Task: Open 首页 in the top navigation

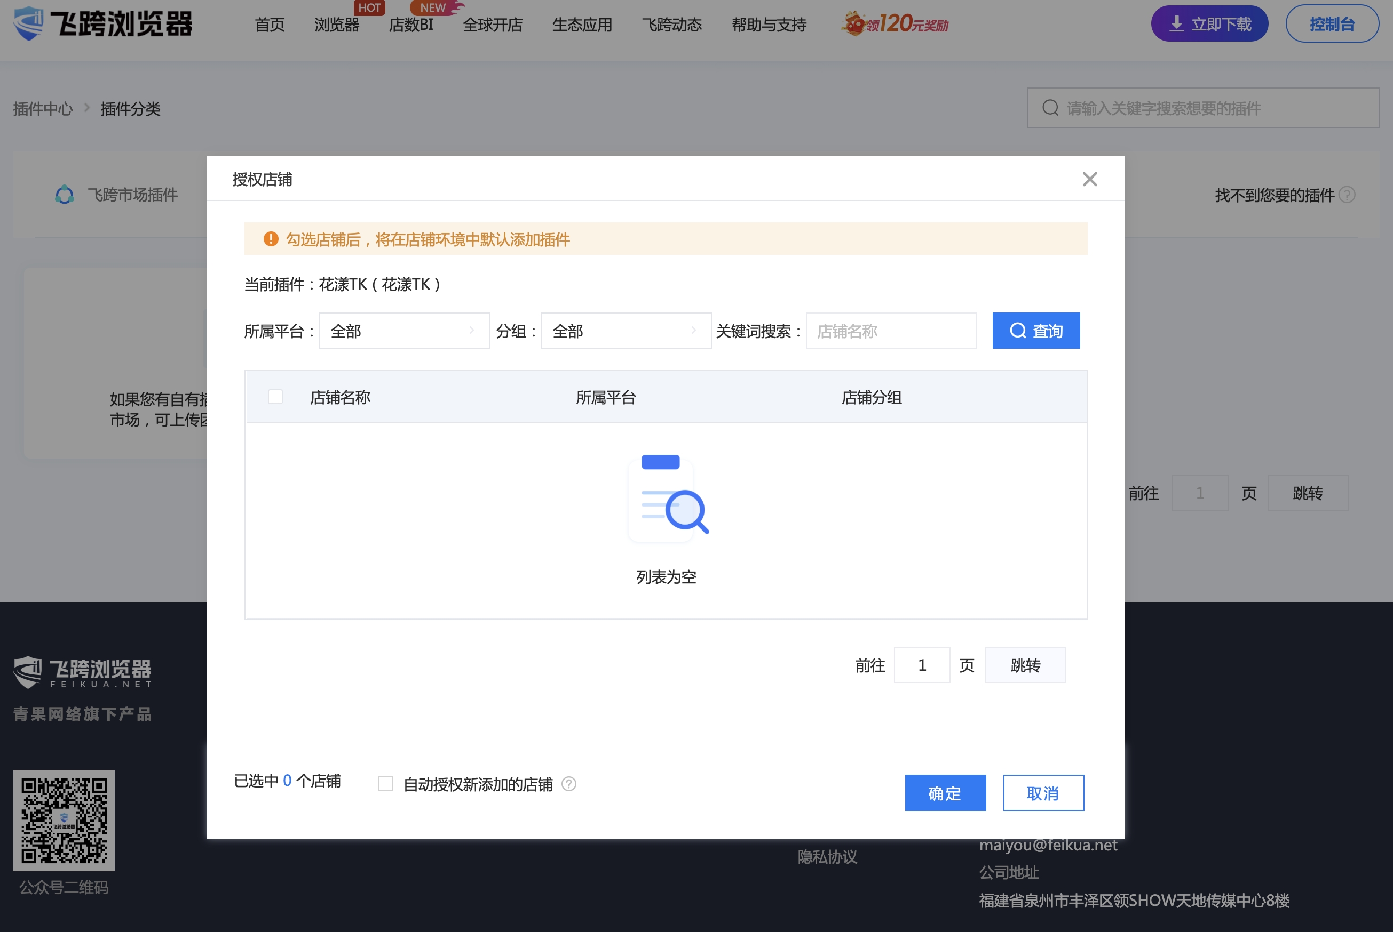Action: click(x=270, y=25)
